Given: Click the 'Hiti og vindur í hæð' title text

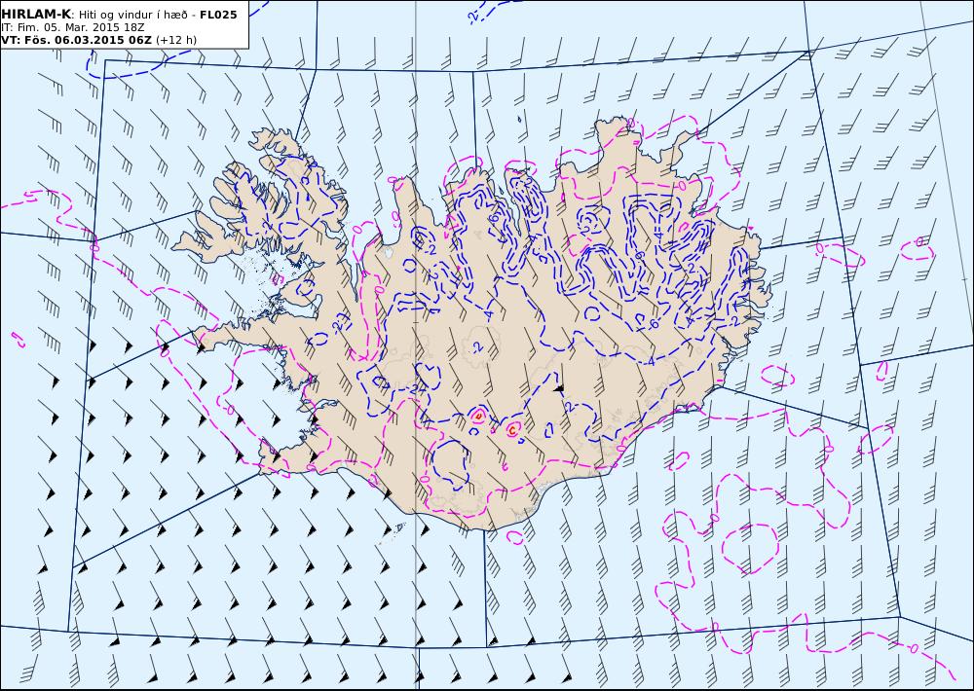Looking at the screenshot, I should point(132,15).
